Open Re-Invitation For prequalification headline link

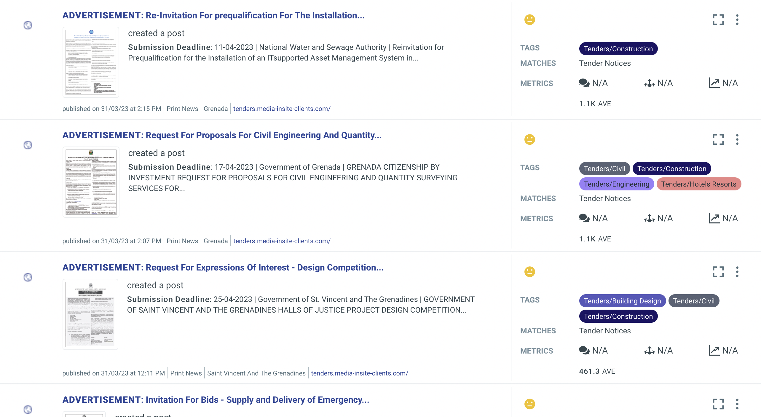click(213, 15)
